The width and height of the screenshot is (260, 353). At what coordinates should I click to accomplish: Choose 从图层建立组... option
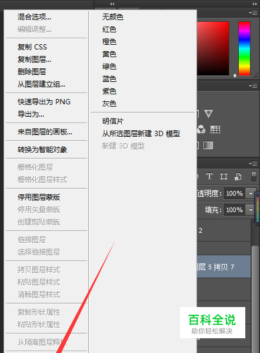(41, 84)
